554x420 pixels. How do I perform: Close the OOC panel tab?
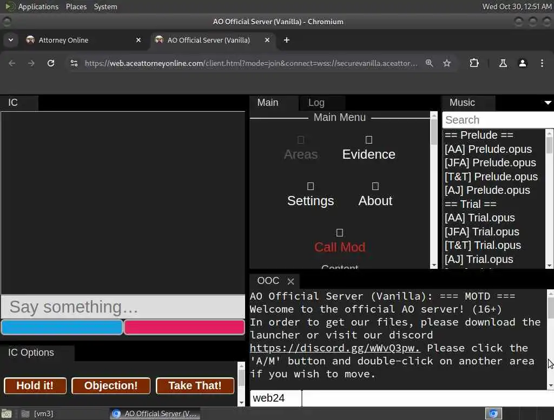291,281
